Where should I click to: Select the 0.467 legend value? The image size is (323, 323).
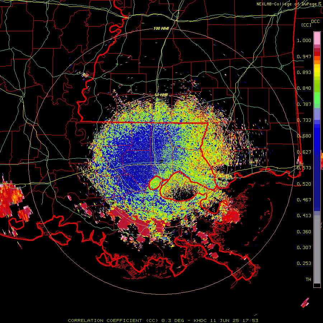pos(304,200)
